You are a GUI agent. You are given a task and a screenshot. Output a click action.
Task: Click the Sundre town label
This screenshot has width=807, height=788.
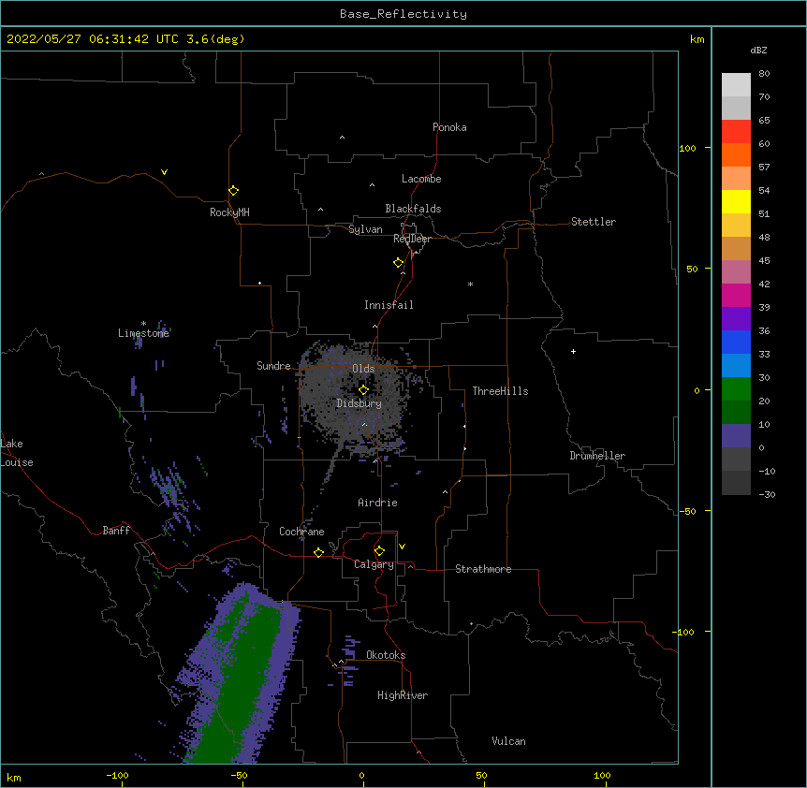pos(273,366)
